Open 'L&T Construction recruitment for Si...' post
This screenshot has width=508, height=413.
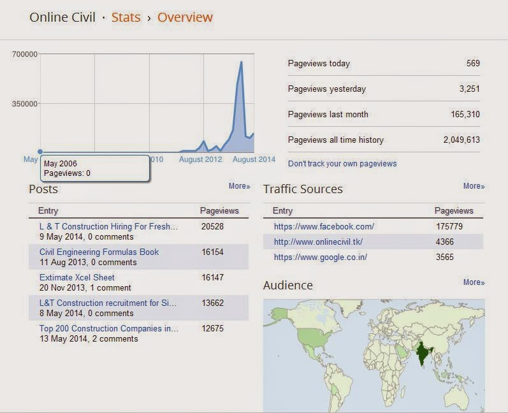point(108,303)
